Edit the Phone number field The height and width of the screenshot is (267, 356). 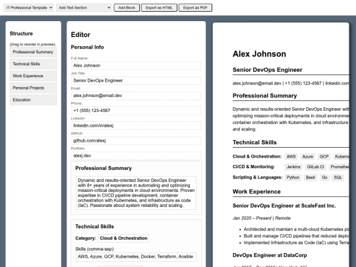(136, 111)
